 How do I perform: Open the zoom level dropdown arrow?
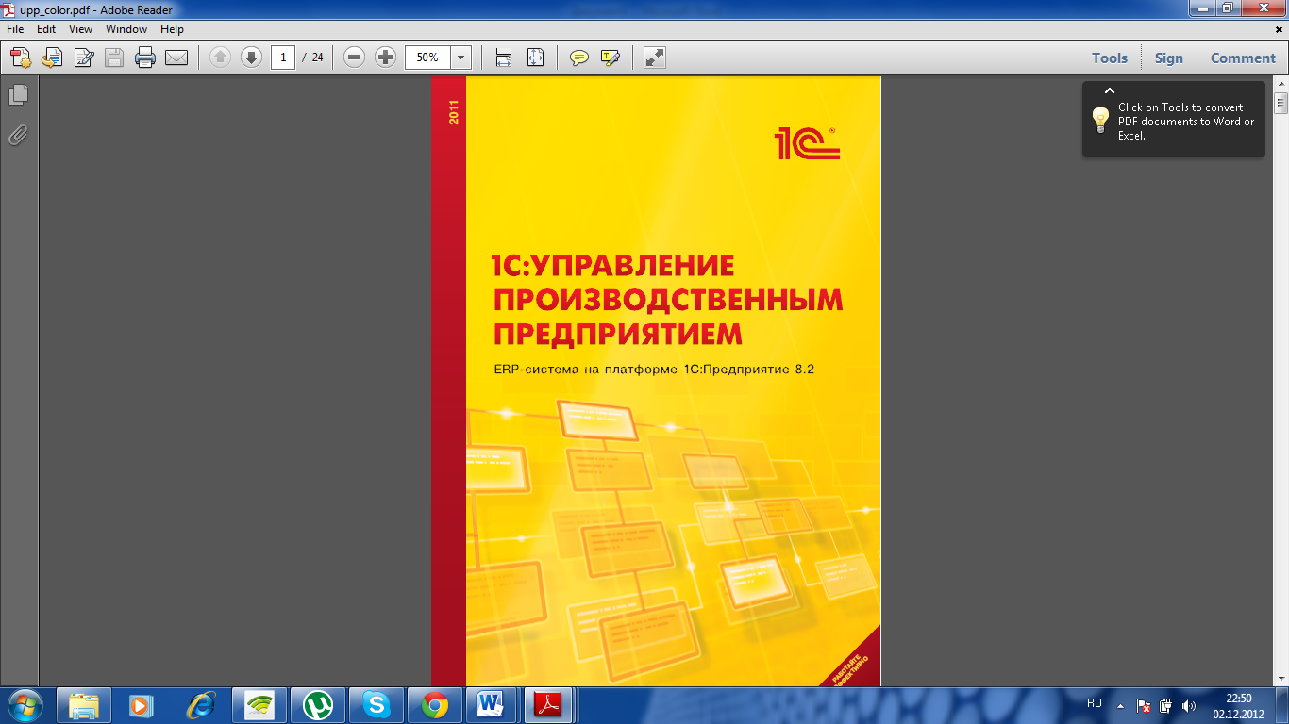460,58
